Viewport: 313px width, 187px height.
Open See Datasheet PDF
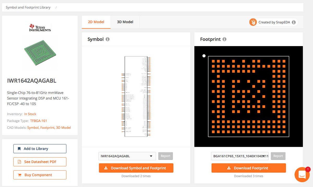coord(40,162)
